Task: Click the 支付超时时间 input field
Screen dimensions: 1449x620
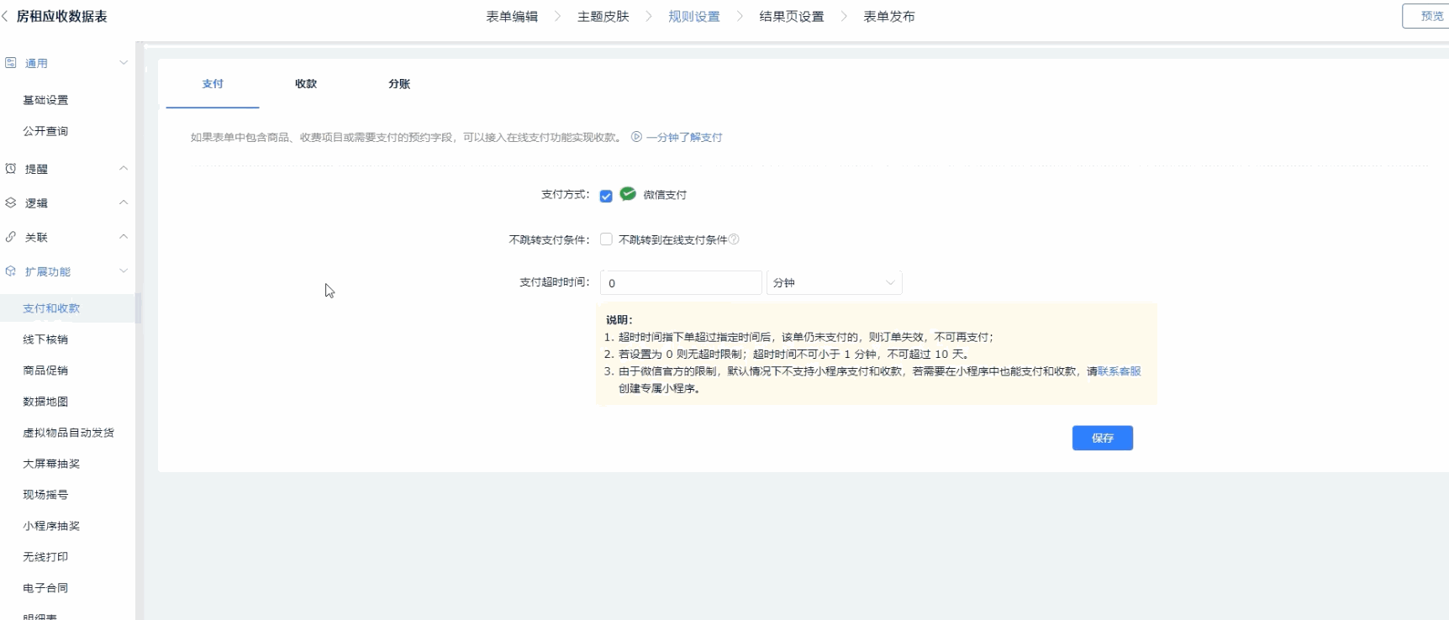Action: [680, 283]
